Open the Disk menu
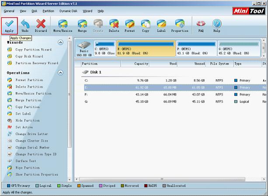Viewport: 268px width, 196px height. 35,11
